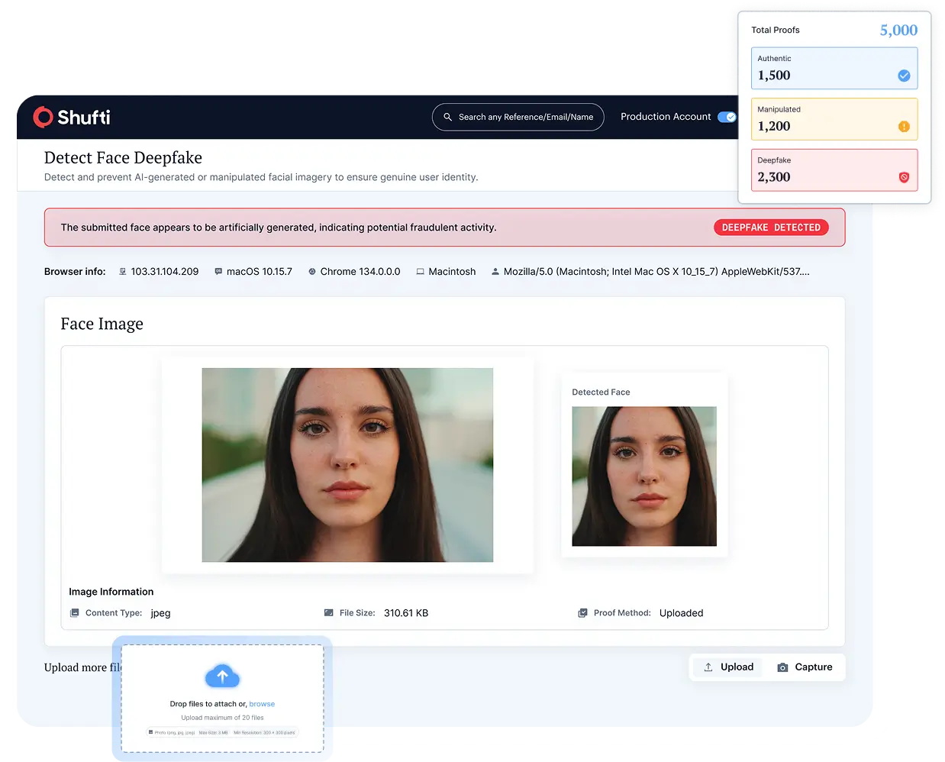The image size is (945, 762).
Task: Open the Detected Face thumbnail
Action: tap(644, 476)
